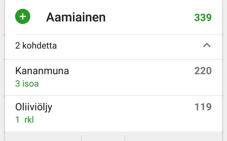Viewport: 227px width, 141px height.
Task: Click the middle segment of the bottom bar
Action: (103, 137)
